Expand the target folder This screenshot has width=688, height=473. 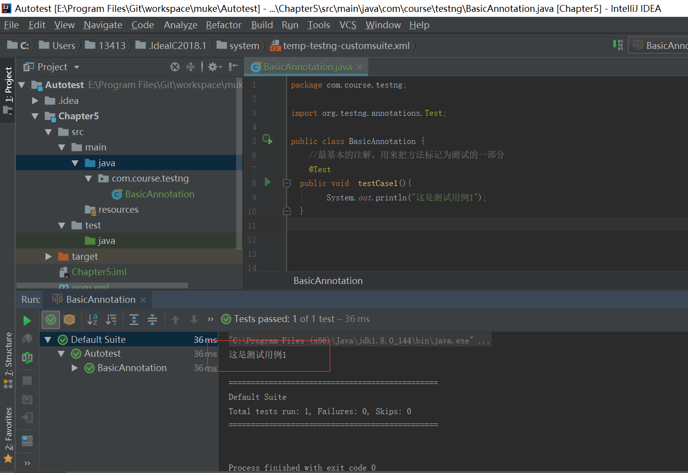49,256
